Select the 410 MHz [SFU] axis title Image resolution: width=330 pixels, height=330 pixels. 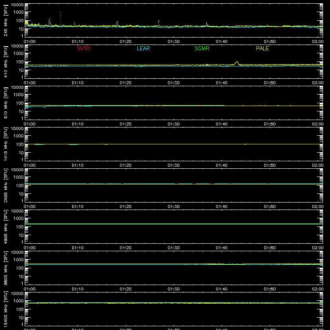click(x=5, y=61)
